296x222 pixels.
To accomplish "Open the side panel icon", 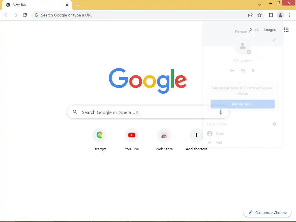I will pos(271,15).
